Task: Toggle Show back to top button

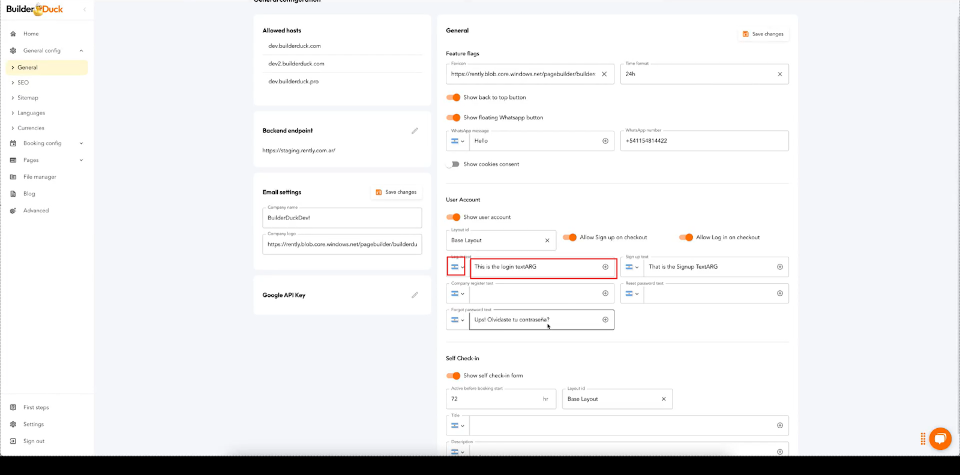Action: click(x=454, y=97)
